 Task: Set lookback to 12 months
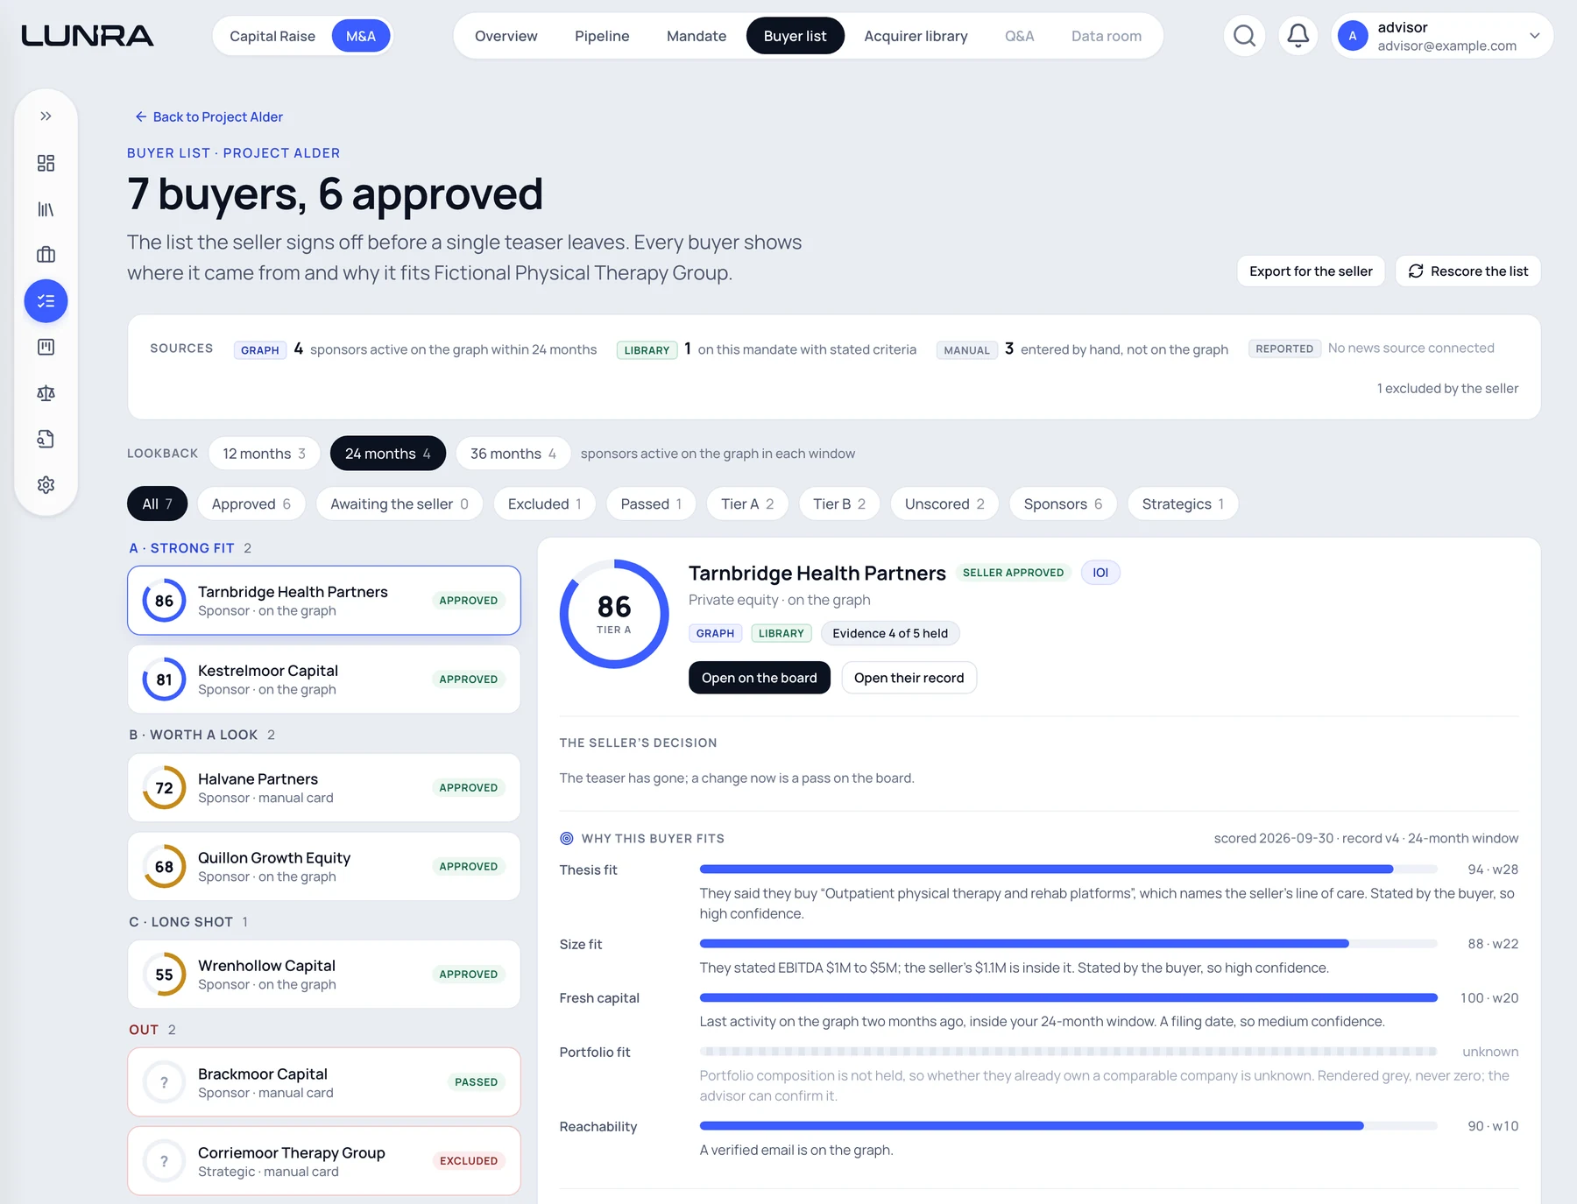(264, 454)
